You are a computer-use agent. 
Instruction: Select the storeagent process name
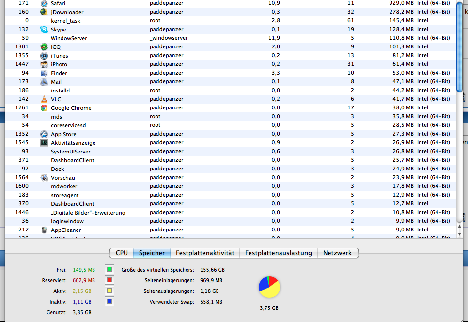click(x=65, y=195)
